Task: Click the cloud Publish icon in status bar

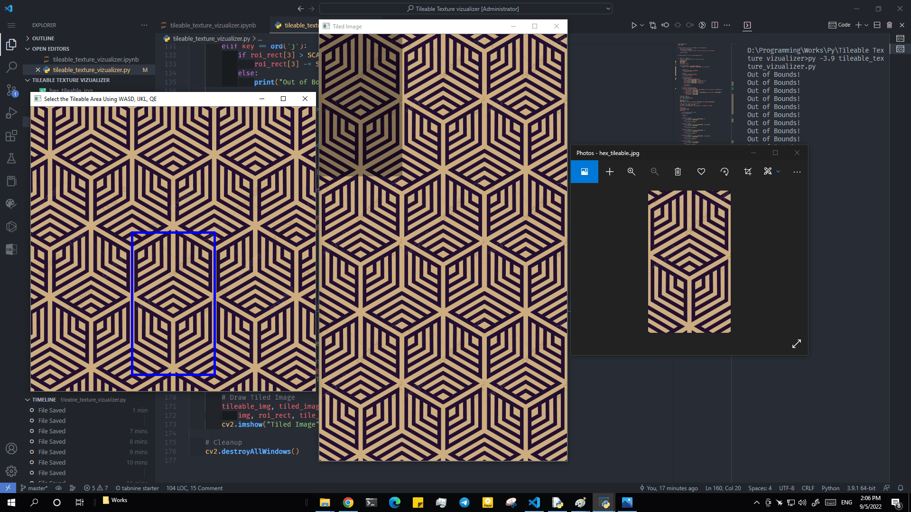Action: (x=58, y=488)
